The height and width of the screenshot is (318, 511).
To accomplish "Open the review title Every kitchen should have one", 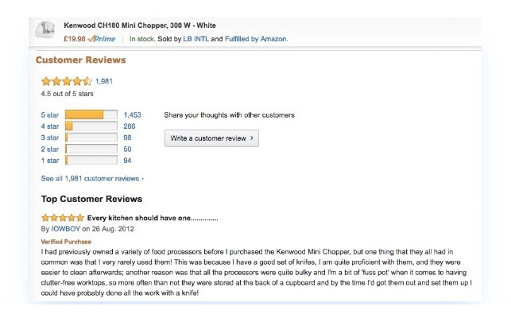I will pyautogui.click(x=152, y=217).
